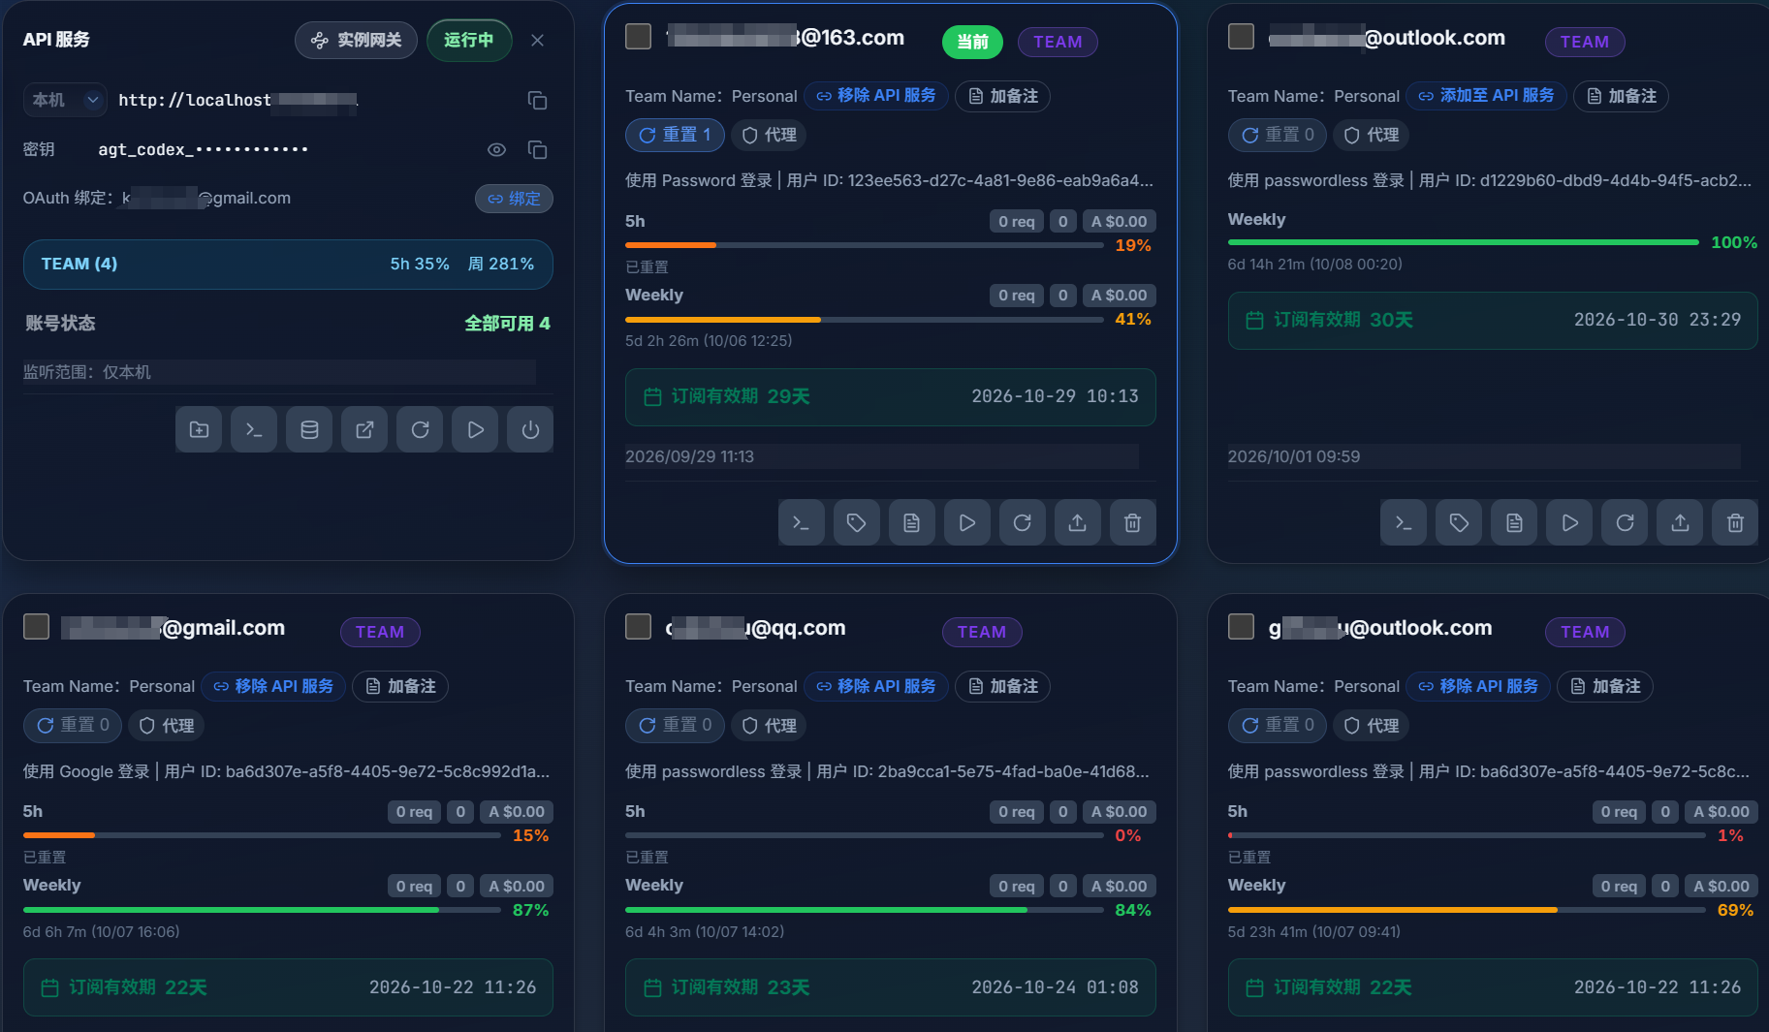Open folder icon in API service toolbar
Screen dimensions: 1769x1032
[x=199, y=429]
